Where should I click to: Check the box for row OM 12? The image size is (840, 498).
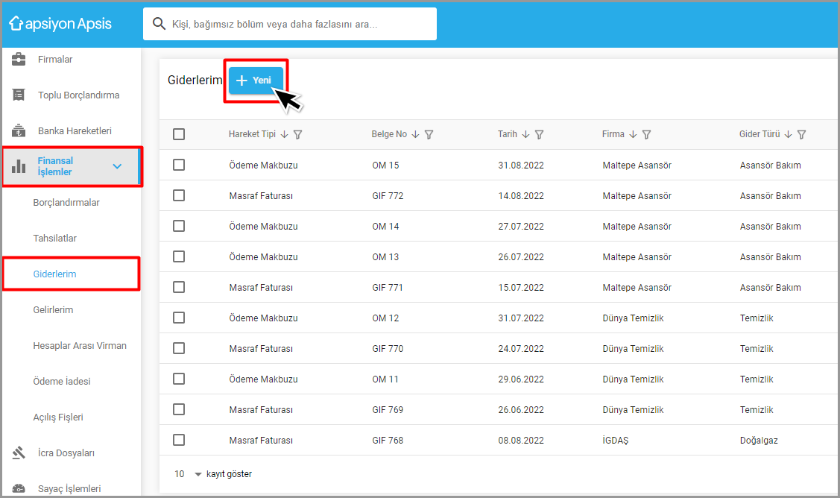coord(179,318)
